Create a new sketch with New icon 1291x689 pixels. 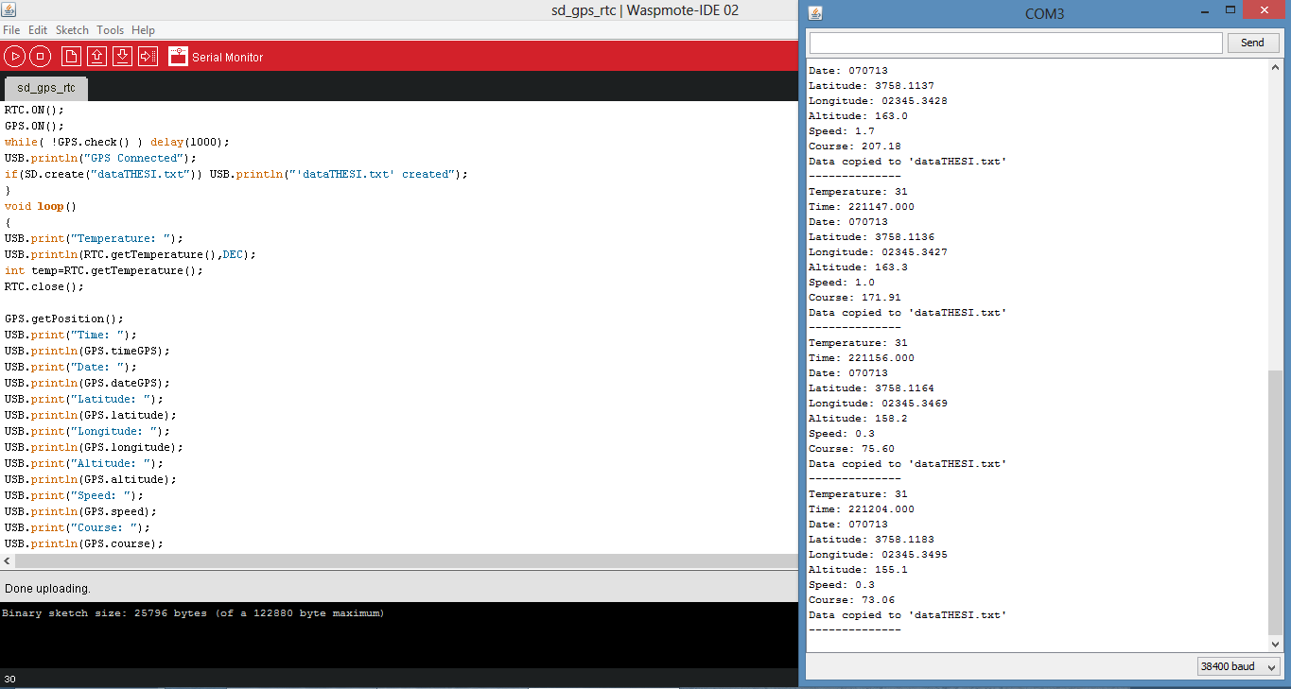pyautogui.click(x=71, y=57)
